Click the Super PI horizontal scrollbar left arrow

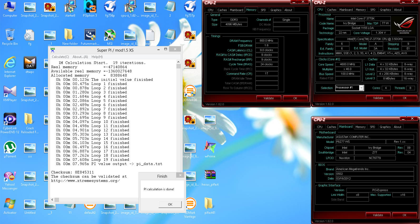pyautogui.click(x=52, y=200)
